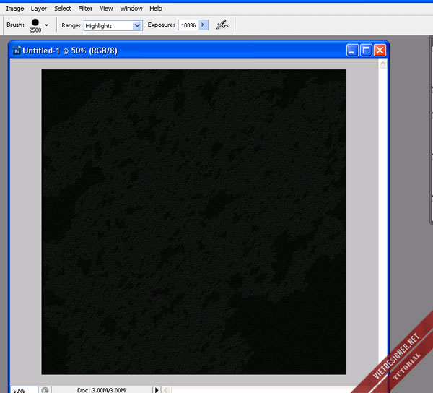Open the Filter menu

pyautogui.click(x=85, y=9)
